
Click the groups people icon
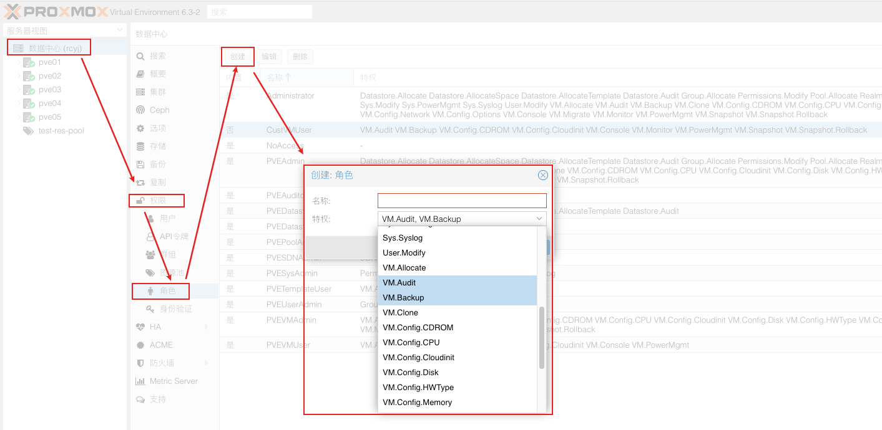click(x=150, y=255)
